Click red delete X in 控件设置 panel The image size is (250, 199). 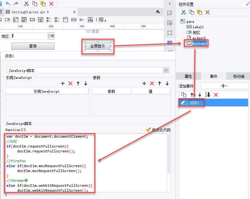[x=208, y=12]
